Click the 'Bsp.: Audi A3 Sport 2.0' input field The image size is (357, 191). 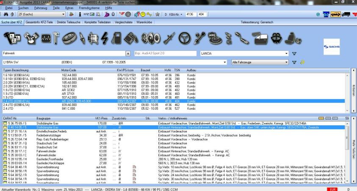(x=165, y=53)
